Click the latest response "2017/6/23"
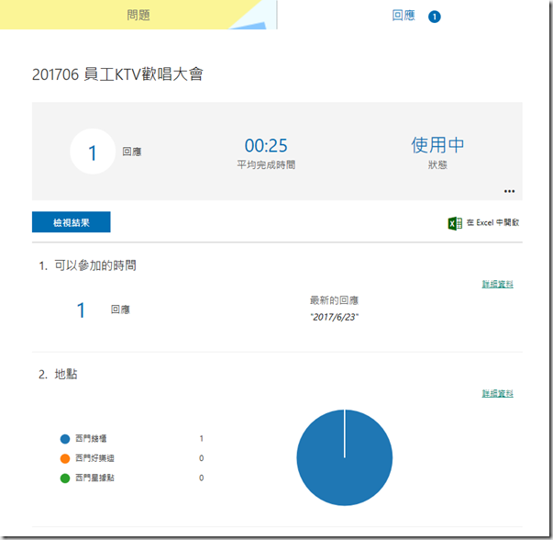Image resolution: width=553 pixels, height=540 pixels. click(x=337, y=318)
